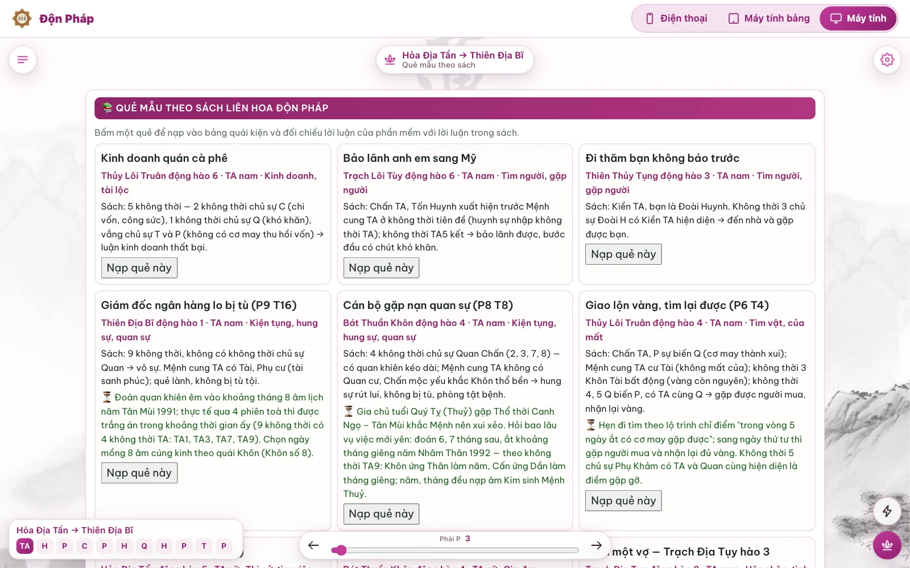Open Hỏa Địa Tấn → Thiên Địa Bĩ selector
The height and width of the screenshot is (568, 910).
tap(455, 60)
